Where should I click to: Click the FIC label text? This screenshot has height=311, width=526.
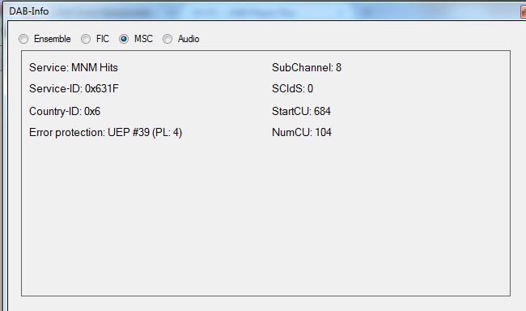tap(103, 39)
